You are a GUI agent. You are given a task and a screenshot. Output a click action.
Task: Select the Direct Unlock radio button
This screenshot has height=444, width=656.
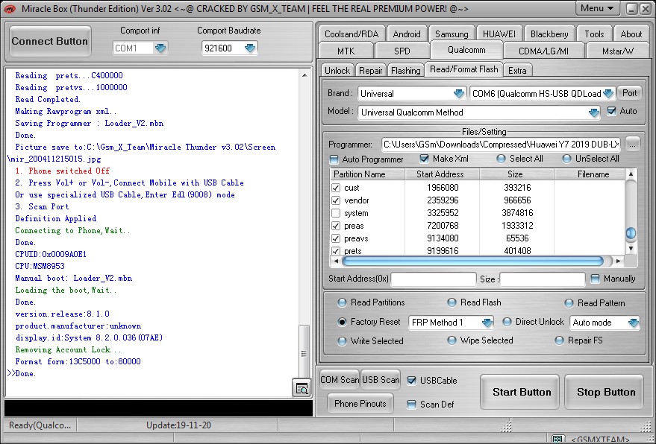[x=507, y=322]
